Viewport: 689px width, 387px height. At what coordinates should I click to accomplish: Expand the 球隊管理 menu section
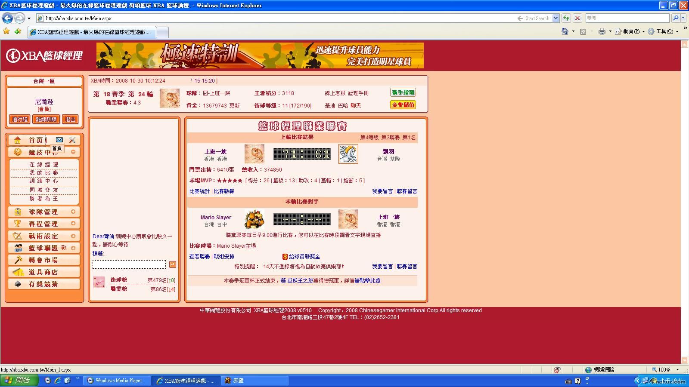[73, 212]
